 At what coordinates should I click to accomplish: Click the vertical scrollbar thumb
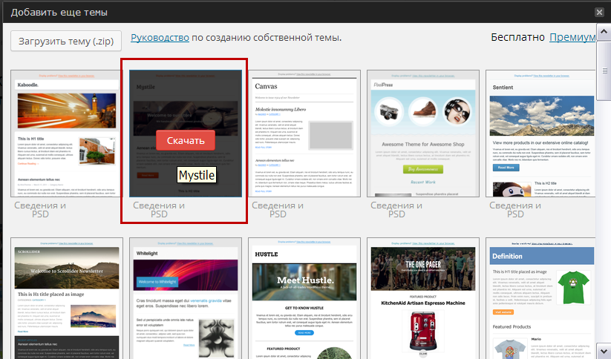[x=604, y=70]
